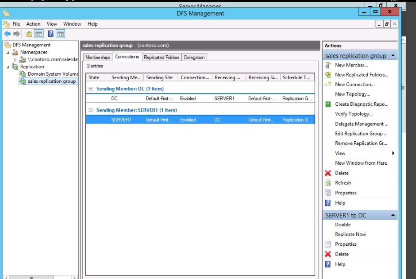Click Replicate Now for SERVER1 to DC
Image resolution: width=416 pixels, height=279 pixels.
point(350,234)
